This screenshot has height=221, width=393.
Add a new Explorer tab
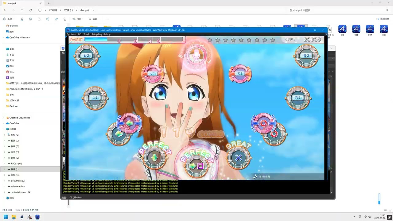(49, 3)
